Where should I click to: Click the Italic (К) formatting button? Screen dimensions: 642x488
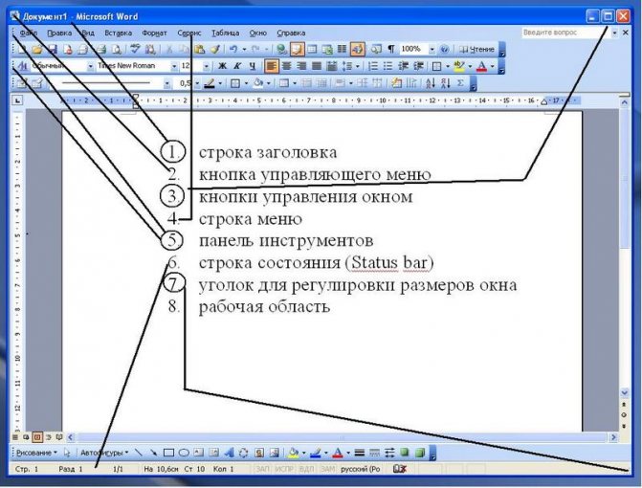click(x=235, y=66)
